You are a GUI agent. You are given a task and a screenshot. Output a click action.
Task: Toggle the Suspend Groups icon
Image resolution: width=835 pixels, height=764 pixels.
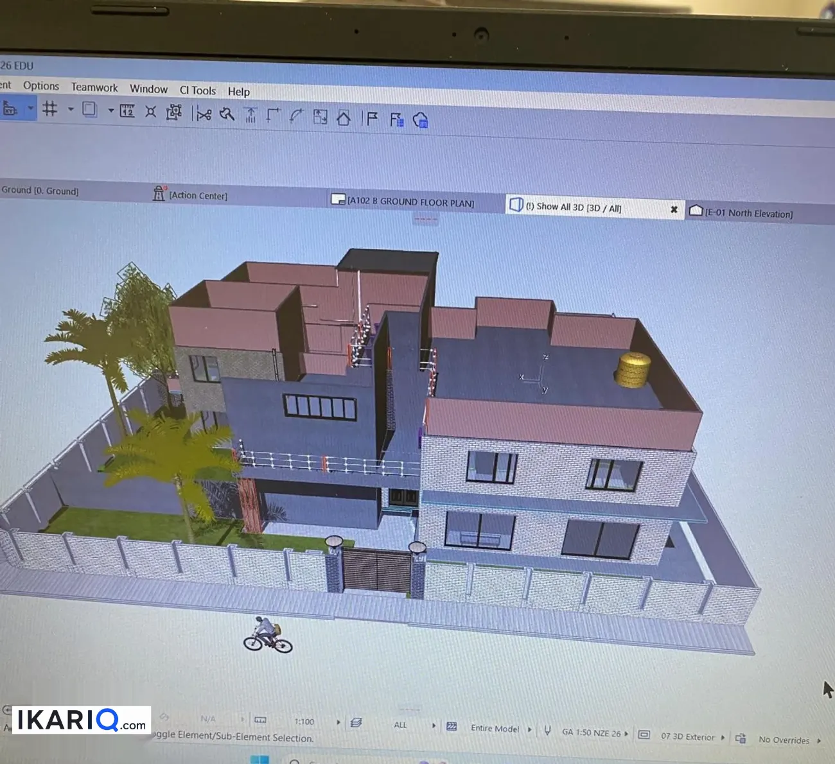[151, 112]
